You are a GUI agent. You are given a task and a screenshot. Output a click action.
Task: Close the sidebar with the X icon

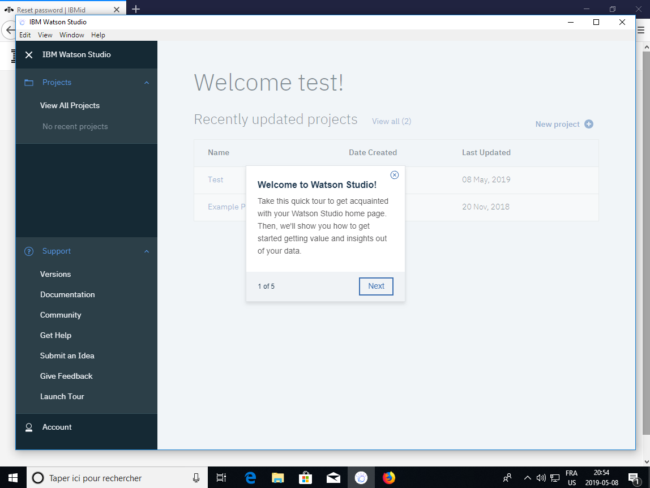(29, 55)
